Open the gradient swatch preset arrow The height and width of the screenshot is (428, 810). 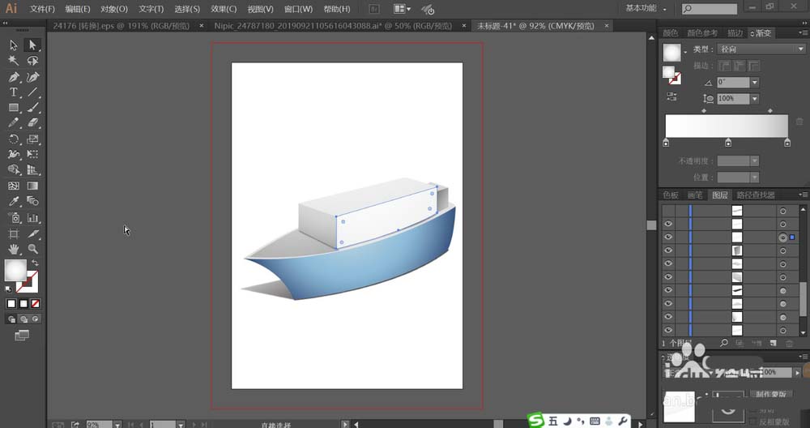685,52
